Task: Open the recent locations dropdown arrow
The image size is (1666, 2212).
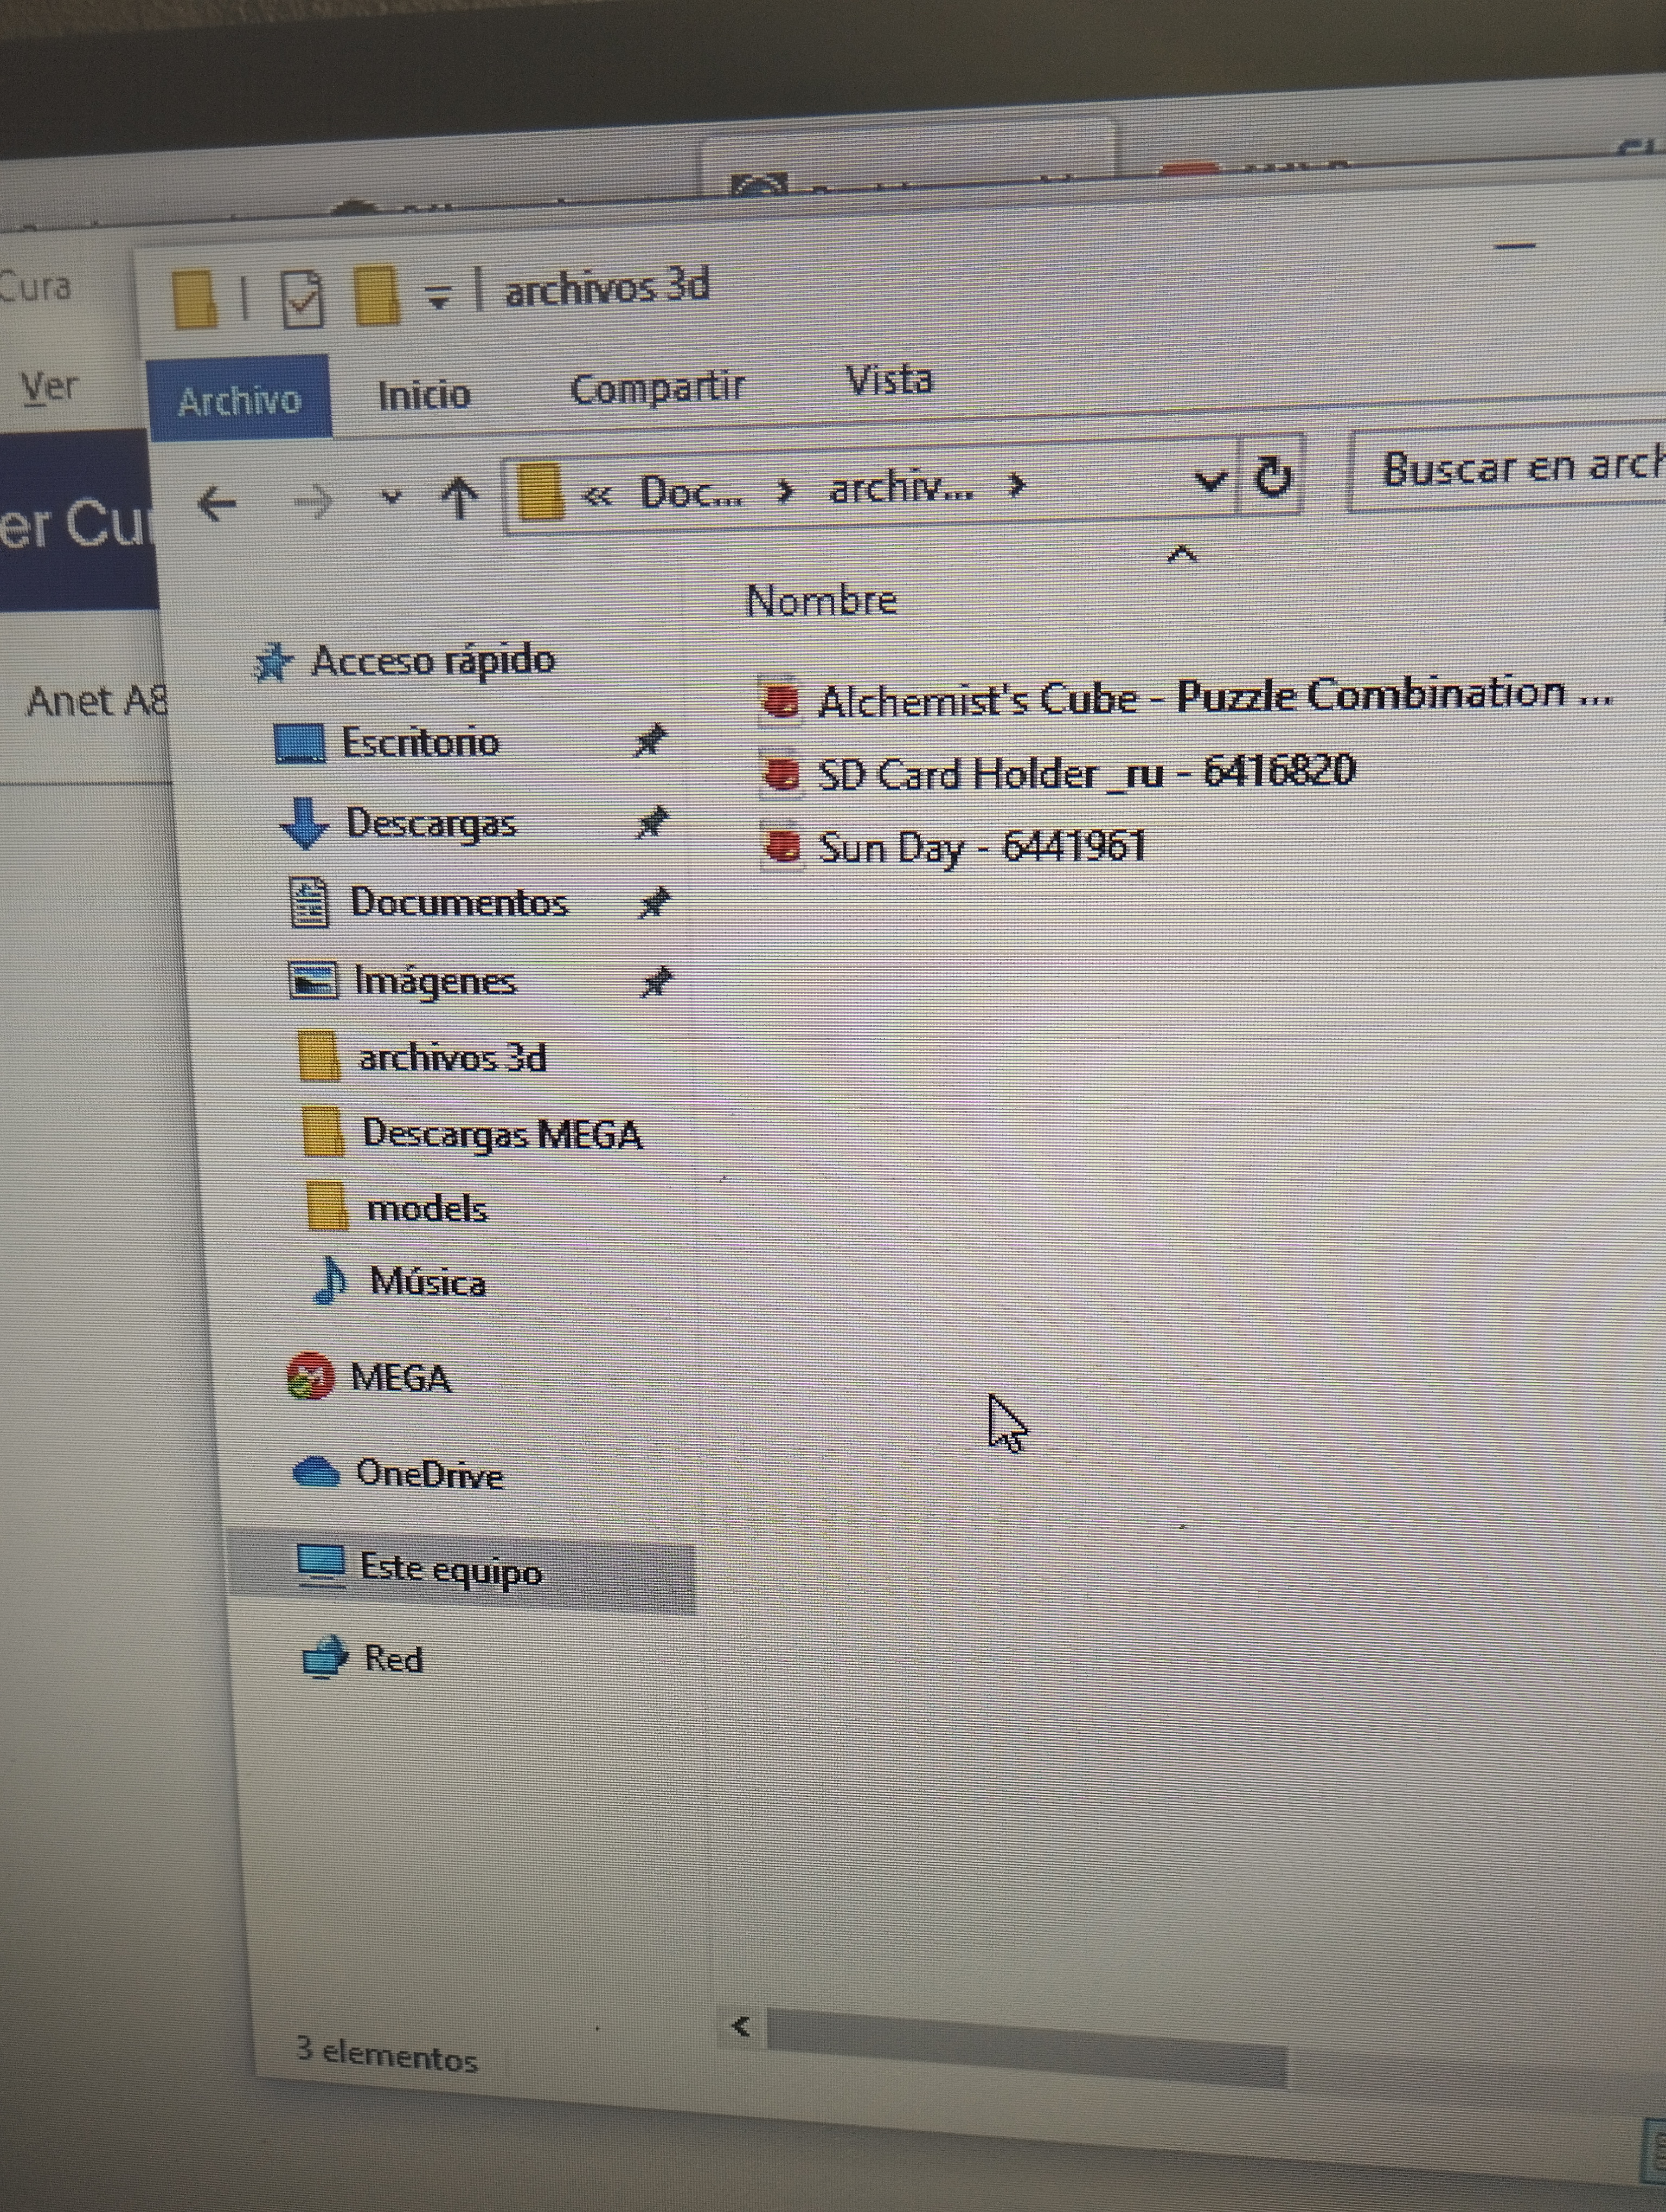Action: tap(391, 497)
